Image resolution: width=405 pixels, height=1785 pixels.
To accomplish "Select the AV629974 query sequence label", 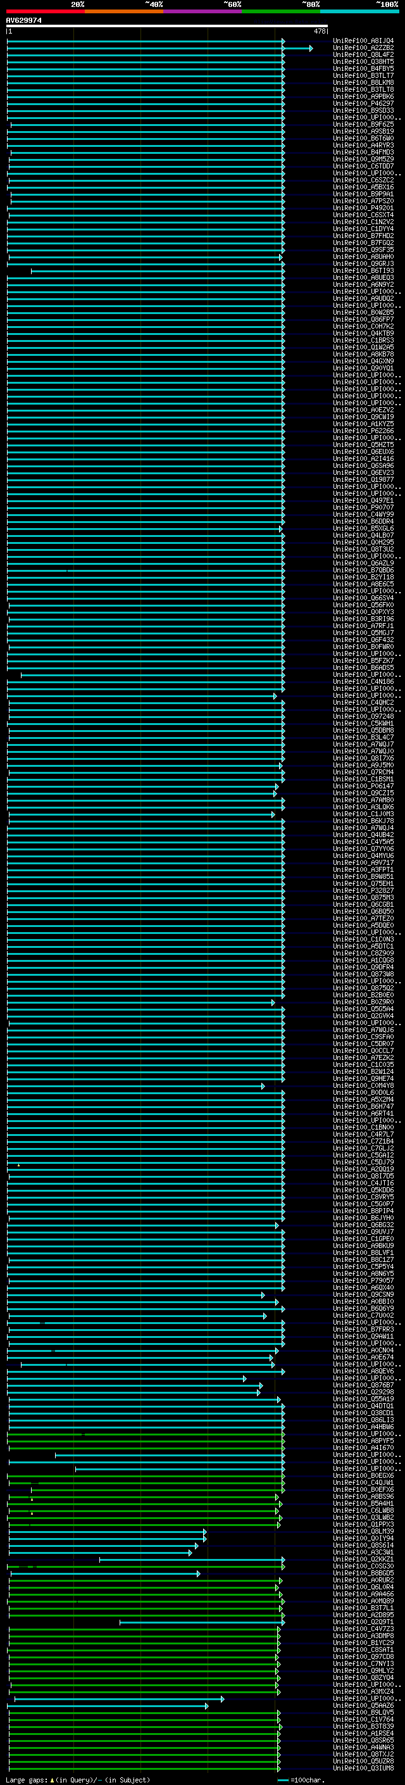I will click(x=23, y=21).
